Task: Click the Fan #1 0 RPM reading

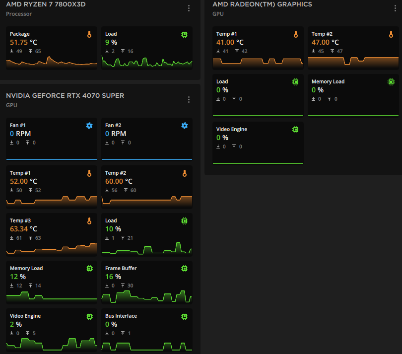Action: click(x=20, y=134)
